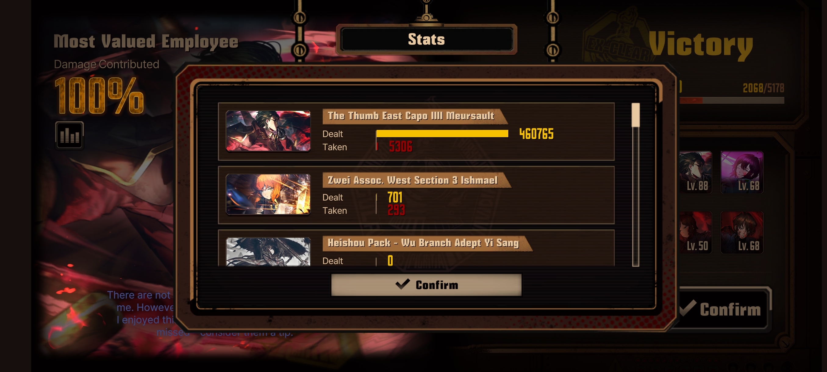Select the Ishmael portrait thumbnail
This screenshot has height=372, width=827.
(268, 195)
